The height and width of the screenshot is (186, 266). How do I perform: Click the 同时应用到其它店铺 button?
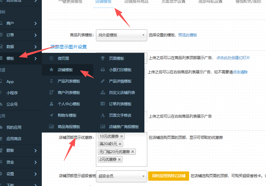pyautogui.click(x=168, y=176)
